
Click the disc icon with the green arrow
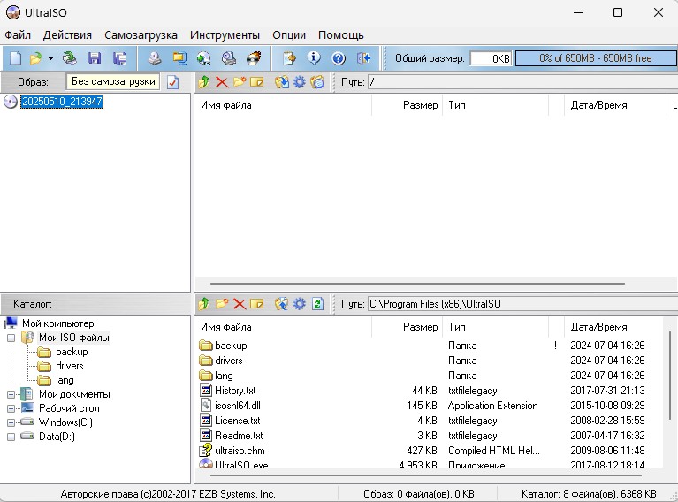(203, 58)
